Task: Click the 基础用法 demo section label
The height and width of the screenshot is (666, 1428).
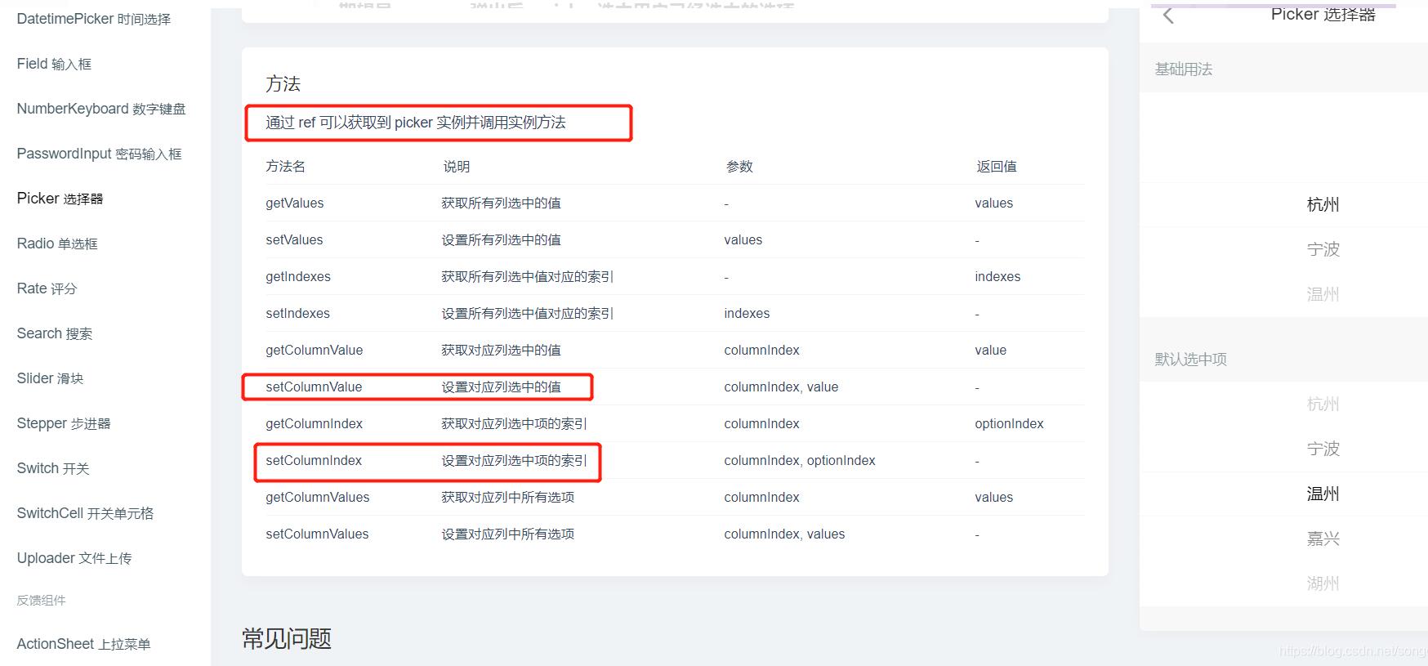Action: pyautogui.click(x=1183, y=69)
